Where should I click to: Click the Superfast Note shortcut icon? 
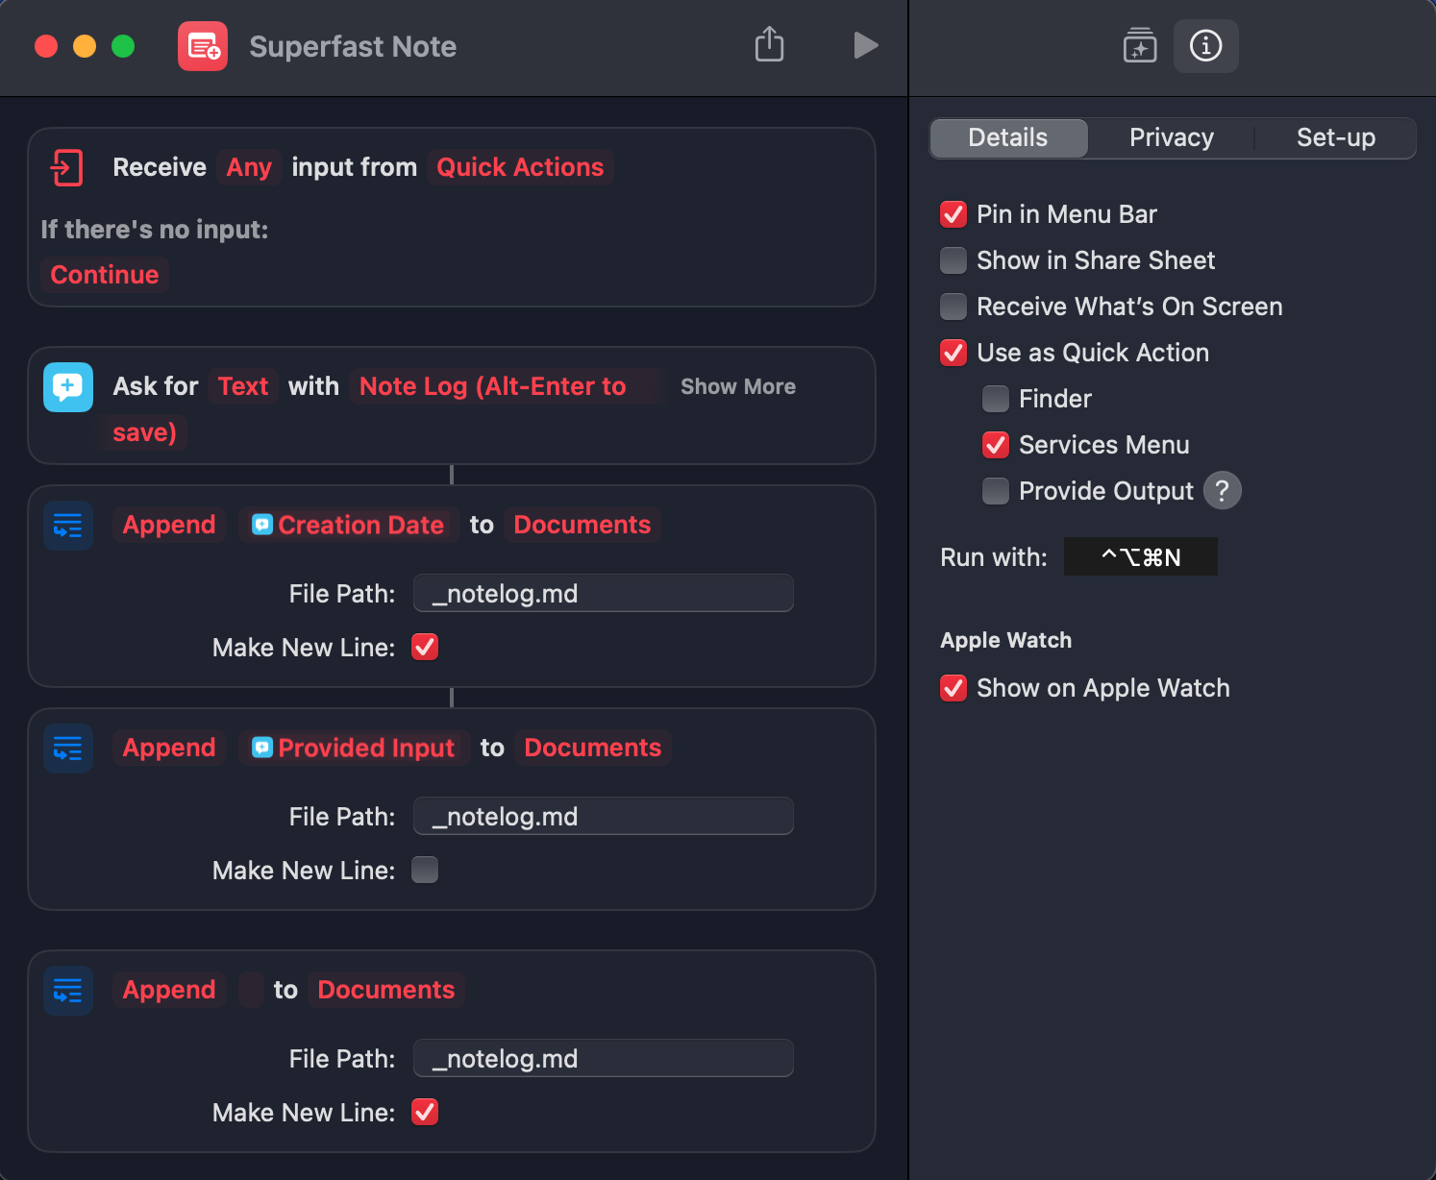point(203,46)
